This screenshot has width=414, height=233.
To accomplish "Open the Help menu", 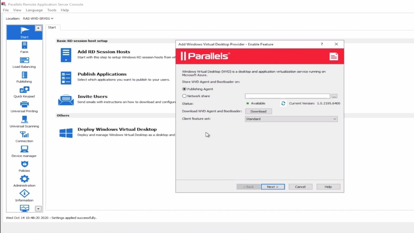I will point(65,10).
